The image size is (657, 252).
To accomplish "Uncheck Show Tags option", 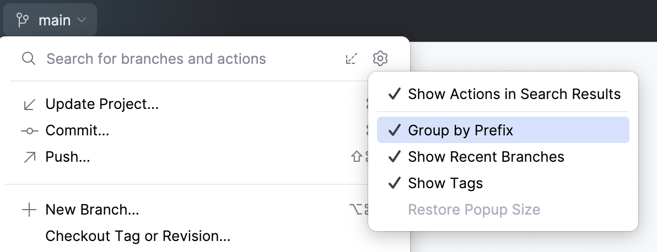I will pos(445,183).
